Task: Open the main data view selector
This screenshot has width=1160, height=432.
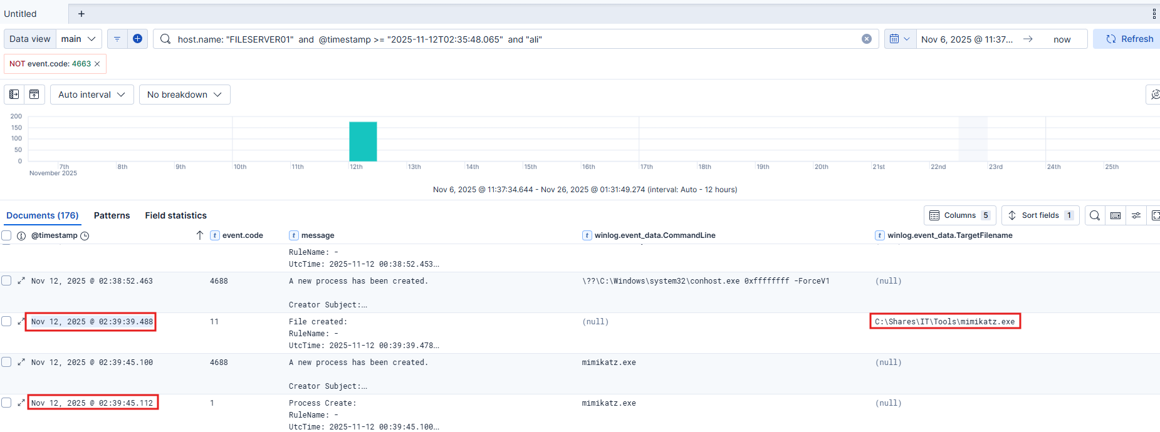Action: (x=78, y=39)
